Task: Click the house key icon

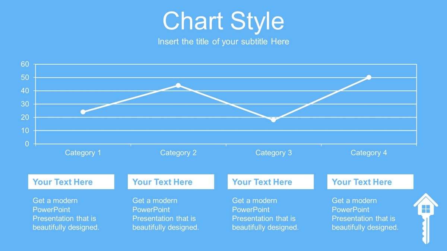Action: 426,218
